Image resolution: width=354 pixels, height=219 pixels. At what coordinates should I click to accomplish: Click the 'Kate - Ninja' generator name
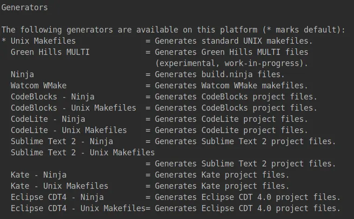pyautogui.click(x=39, y=175)
